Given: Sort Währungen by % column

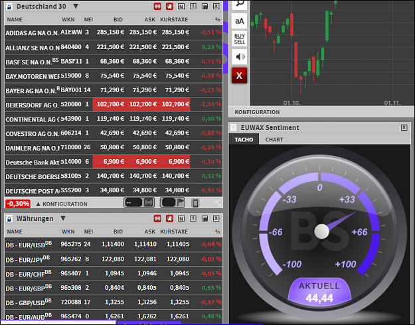Looking at the screenshot, I should 218,231.
